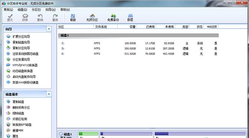Image resolution: width=249 pixels, height=138 pixels.
Task: Collapse the 向导 panel chevron
Action: click(x=49, y=29)
